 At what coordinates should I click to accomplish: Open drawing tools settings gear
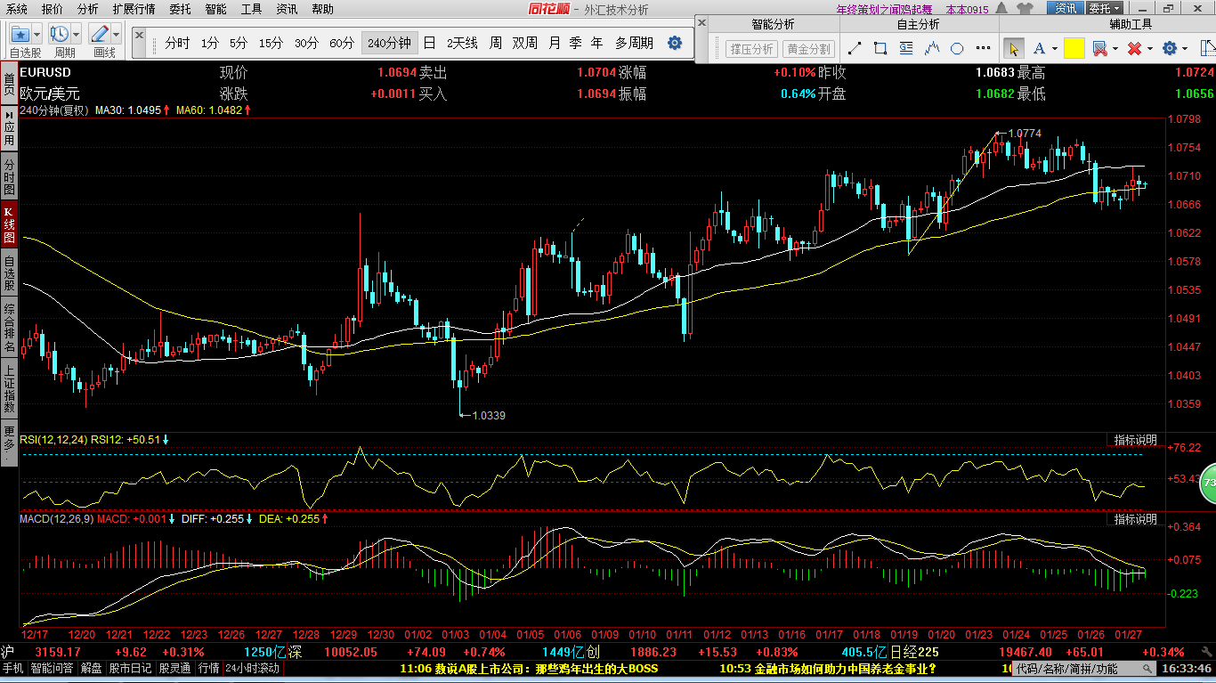click(1170, 49)
